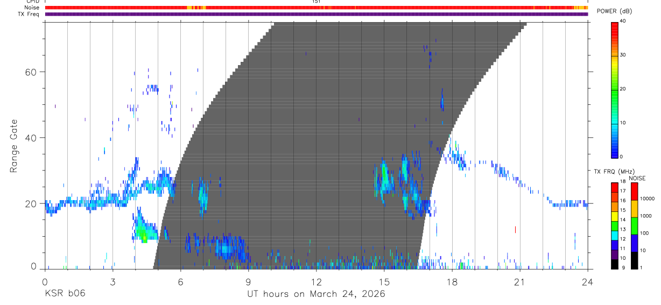Click the 20 tick on the power colorbar

[x=624, y=89]
